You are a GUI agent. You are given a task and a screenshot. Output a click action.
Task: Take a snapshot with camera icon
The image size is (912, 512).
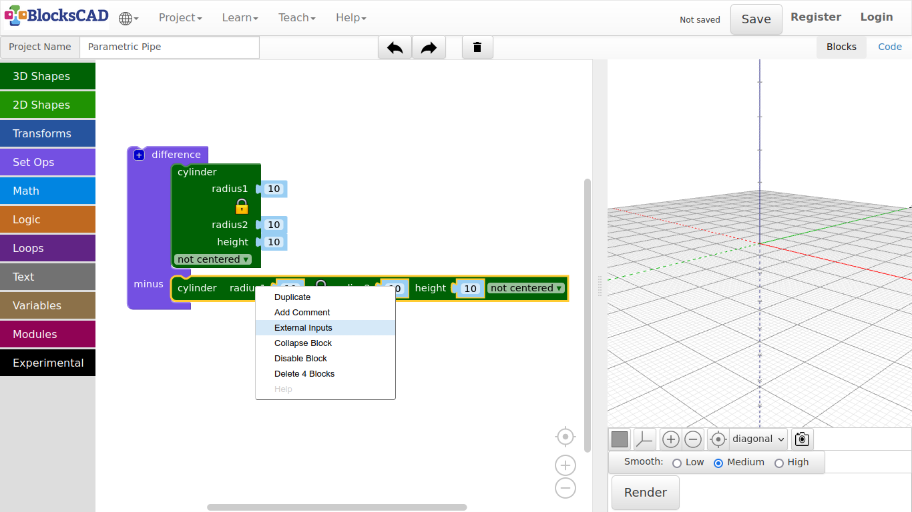click(x=802, y=439)
